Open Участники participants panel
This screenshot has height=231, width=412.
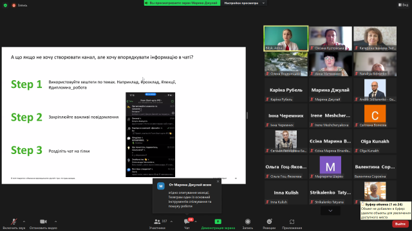(157, 224)
